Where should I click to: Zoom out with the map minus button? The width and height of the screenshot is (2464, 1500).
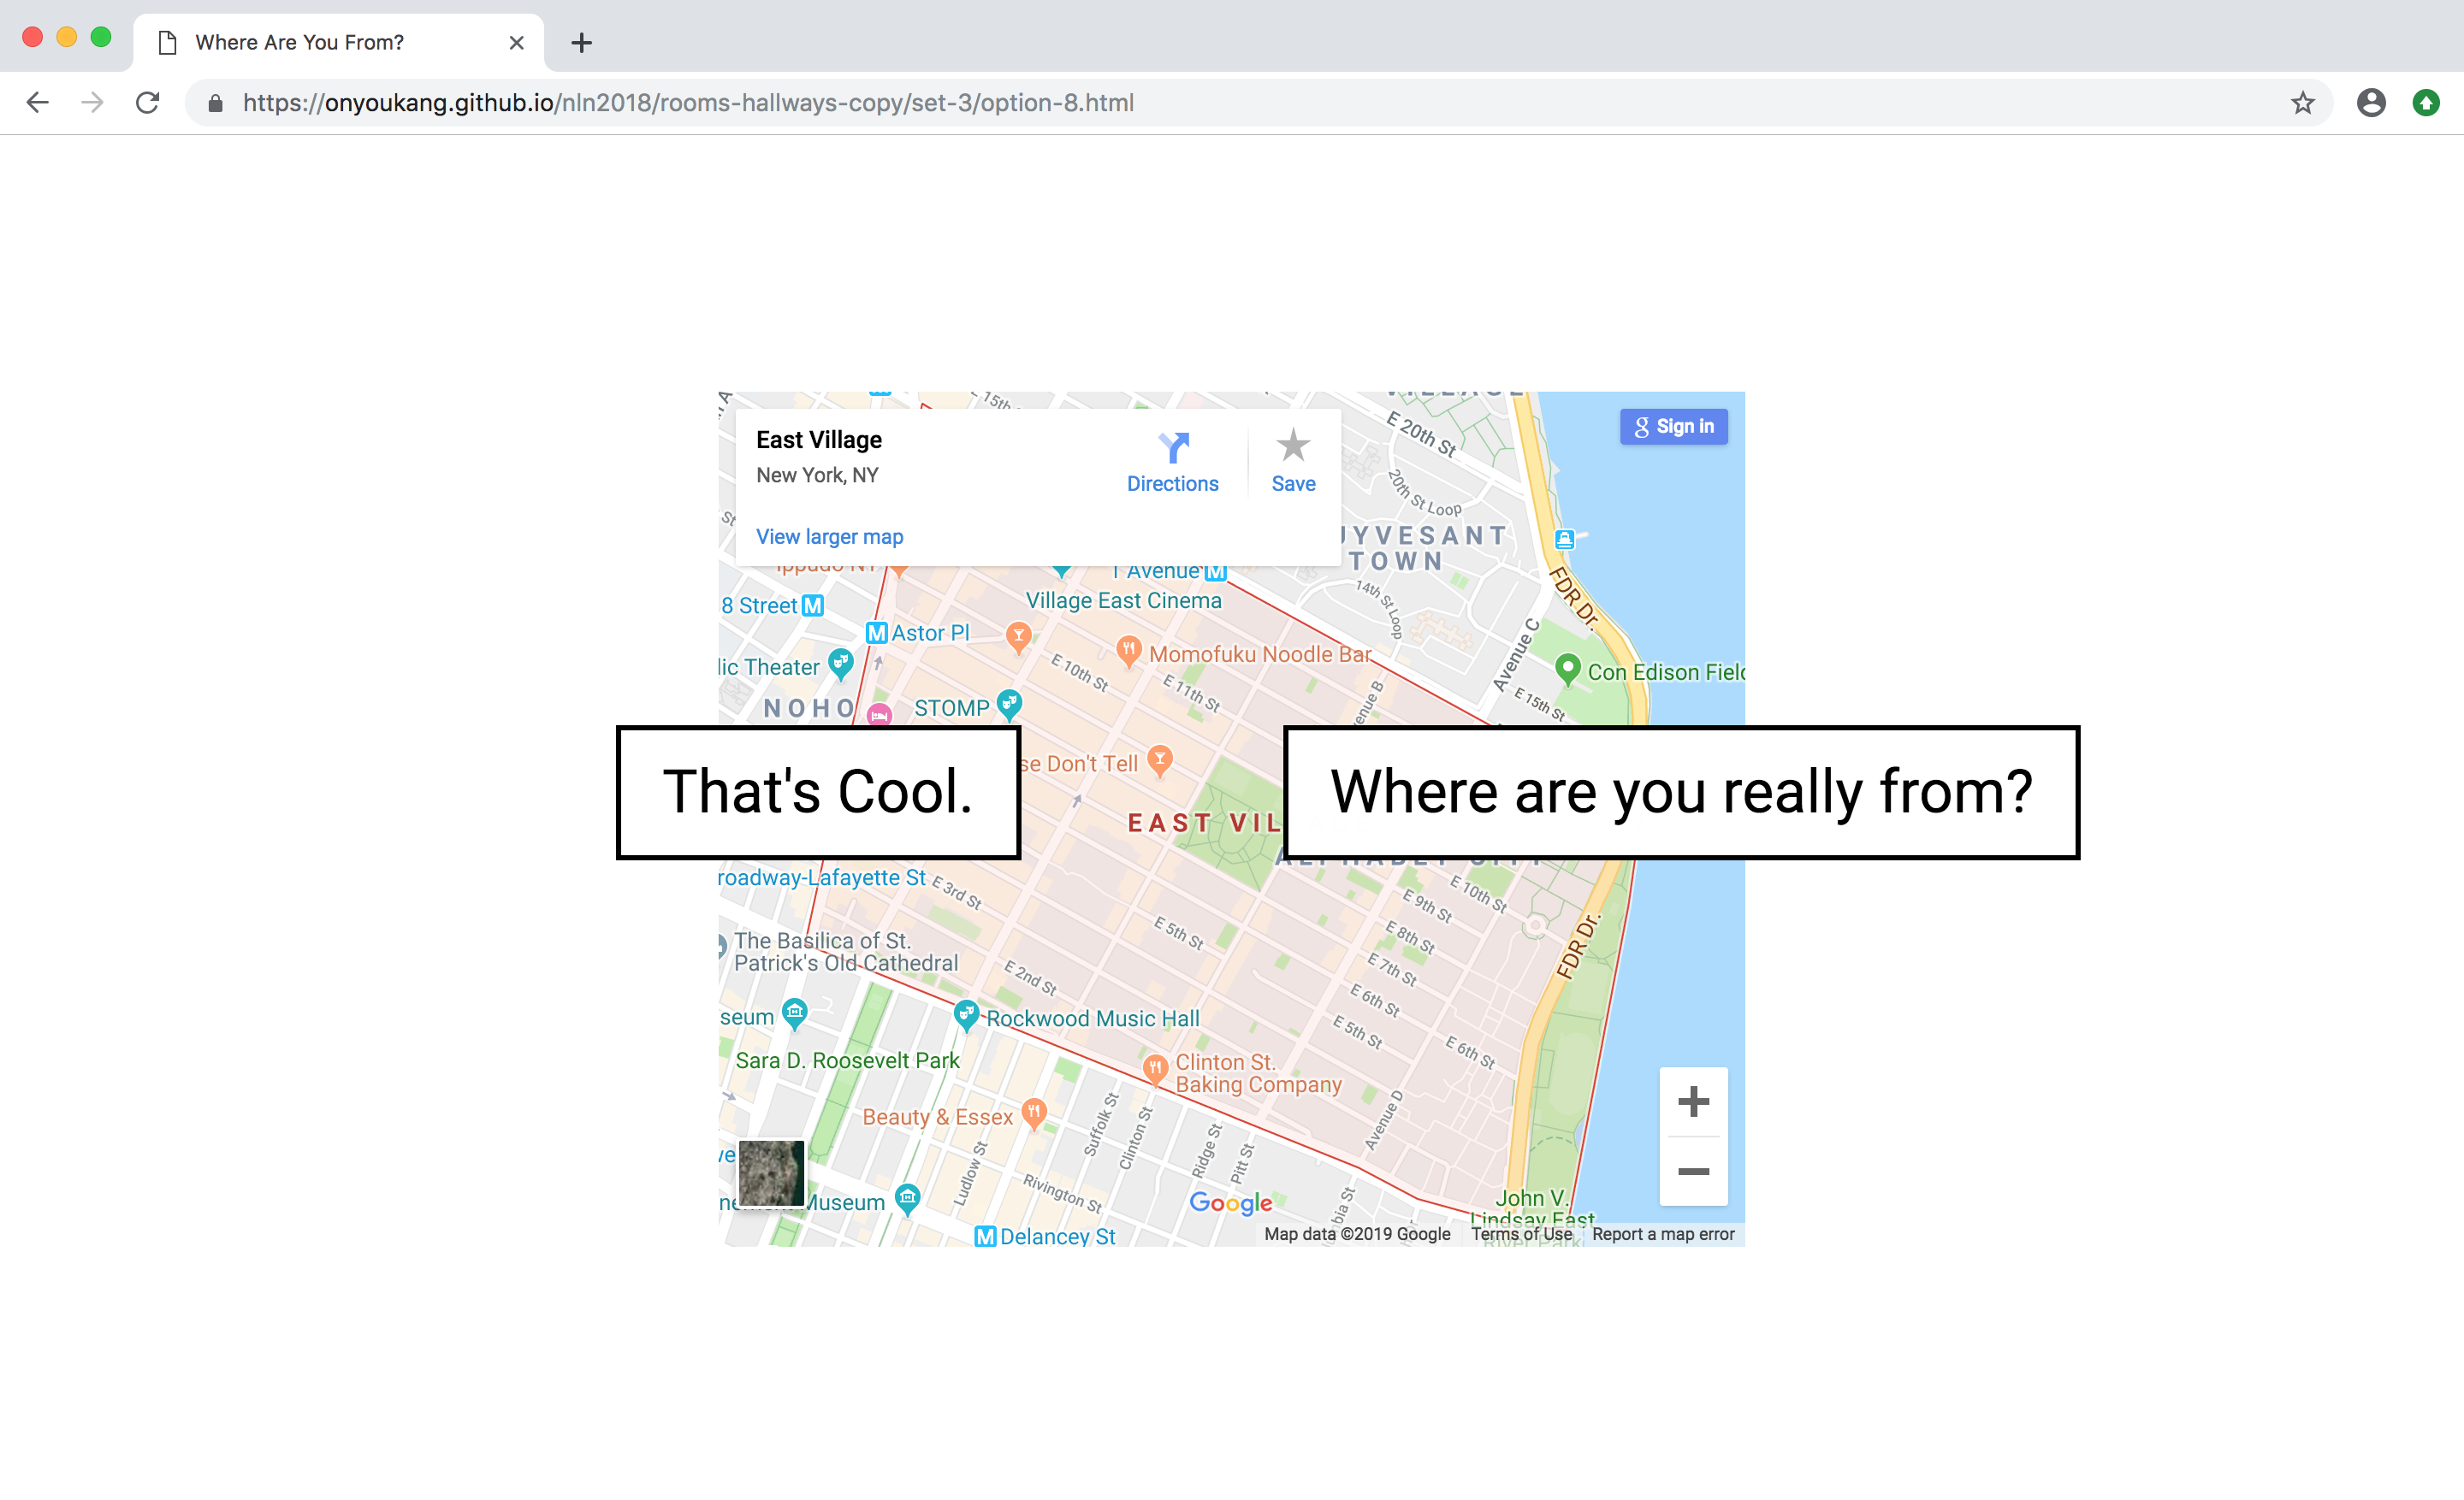click(1692, 1172)
